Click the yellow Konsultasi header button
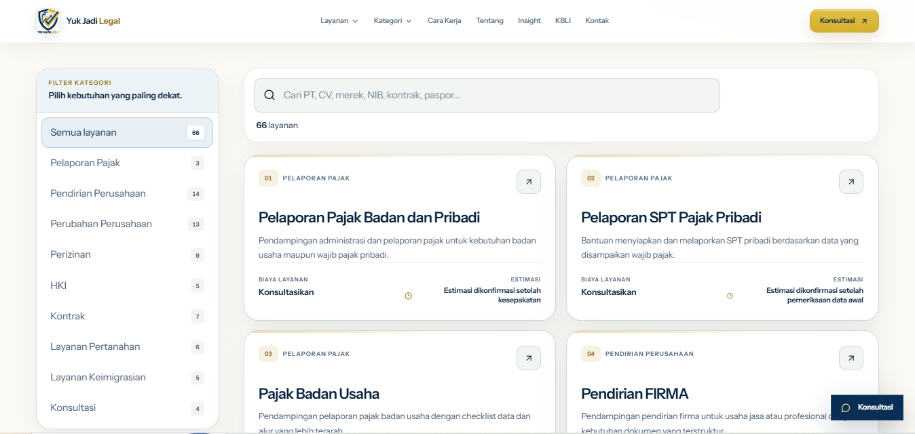Viewport: 915px width, 434px height. (844, 21)
